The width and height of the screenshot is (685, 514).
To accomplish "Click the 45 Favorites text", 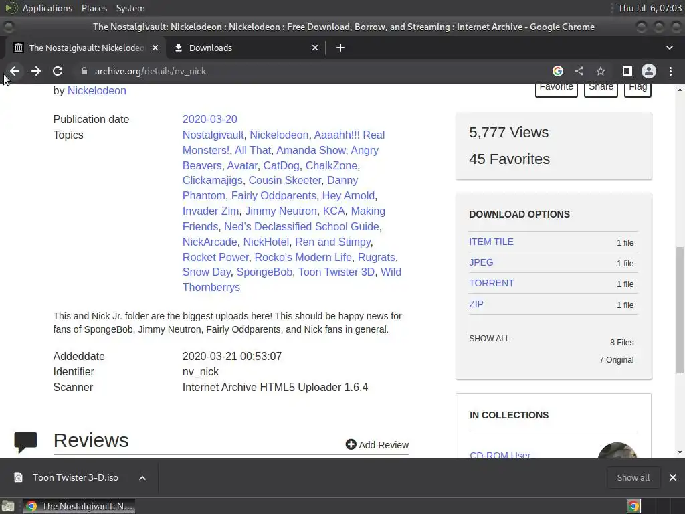I will click(x=509, y=159).
